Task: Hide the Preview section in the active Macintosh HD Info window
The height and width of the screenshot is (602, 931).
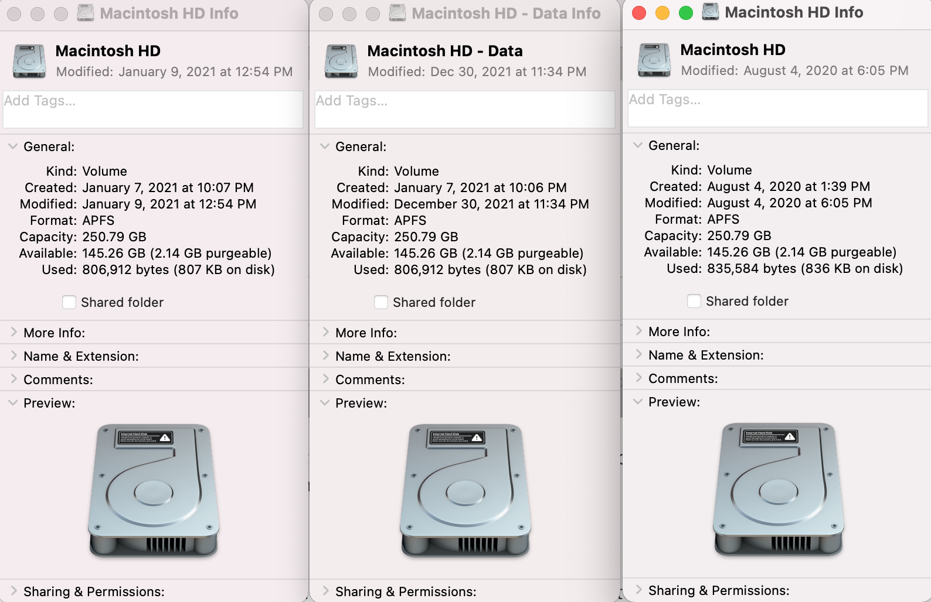Action: click(638, 402)
